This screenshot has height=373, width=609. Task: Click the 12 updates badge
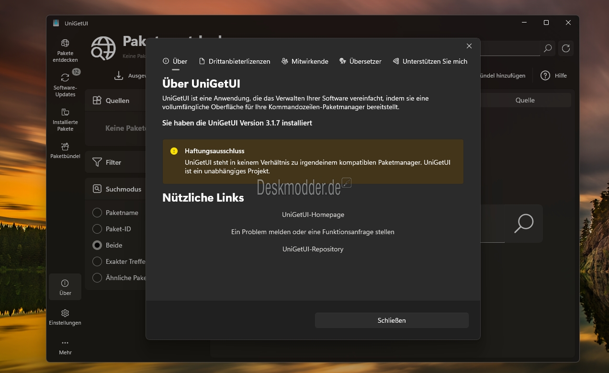[76, 72]
